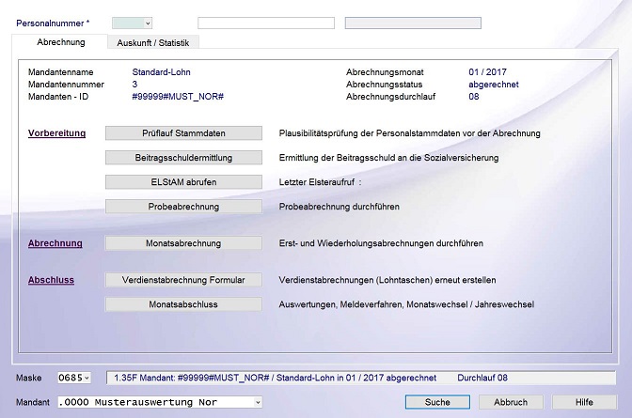Click the Suche button
The image size is (632, 418).
437,402
